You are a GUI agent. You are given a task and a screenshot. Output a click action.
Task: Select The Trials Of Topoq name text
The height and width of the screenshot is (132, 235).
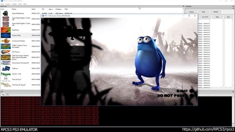pos(19,85)
